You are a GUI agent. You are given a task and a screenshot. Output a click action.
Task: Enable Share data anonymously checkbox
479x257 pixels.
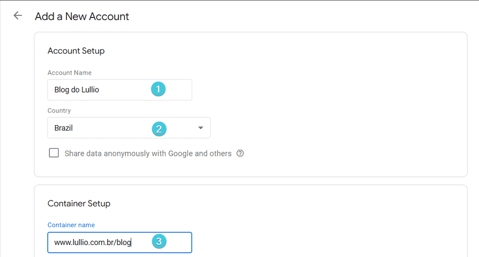[x=54, y=153]
